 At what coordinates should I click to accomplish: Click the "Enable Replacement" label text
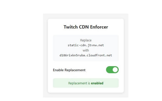pos(69,70)
